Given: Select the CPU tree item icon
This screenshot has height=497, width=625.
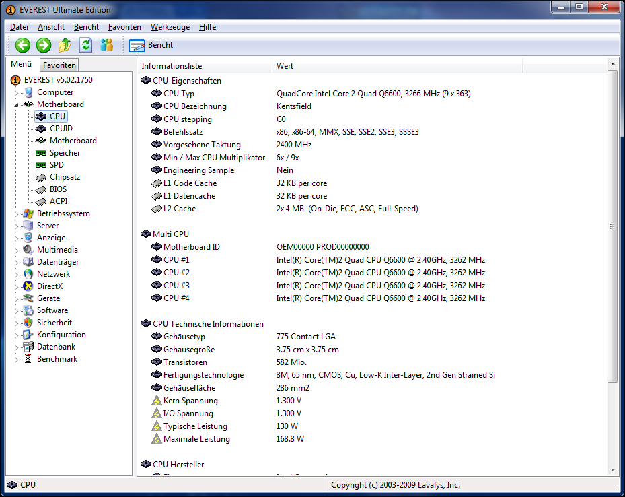Looking at the screenshot, I should 41,117.
